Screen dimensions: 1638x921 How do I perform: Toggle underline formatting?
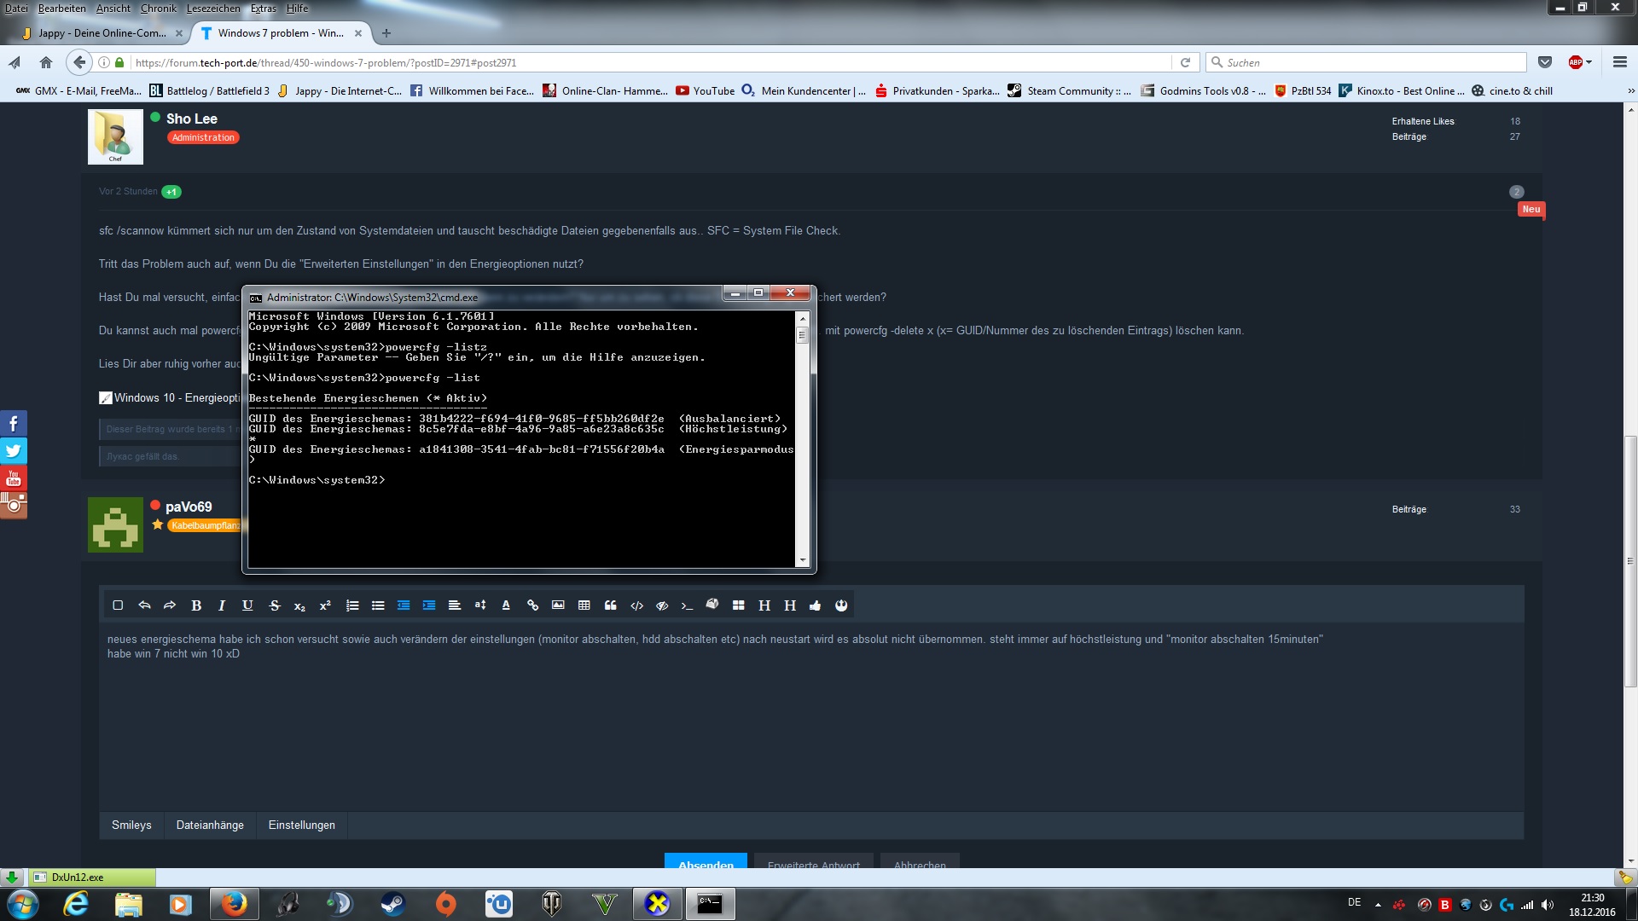(247, 605)
